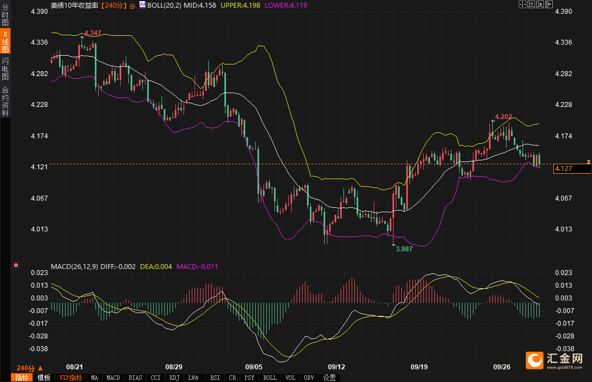
Task: Click the 4.202 peak price label
Action: click(x=504, y=117)
